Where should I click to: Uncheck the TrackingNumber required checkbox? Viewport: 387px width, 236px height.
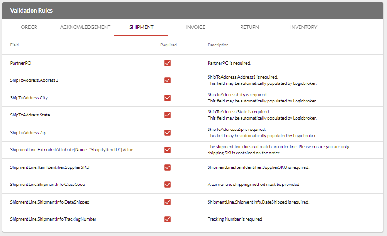pyautogui.click(x=168, y=219)
